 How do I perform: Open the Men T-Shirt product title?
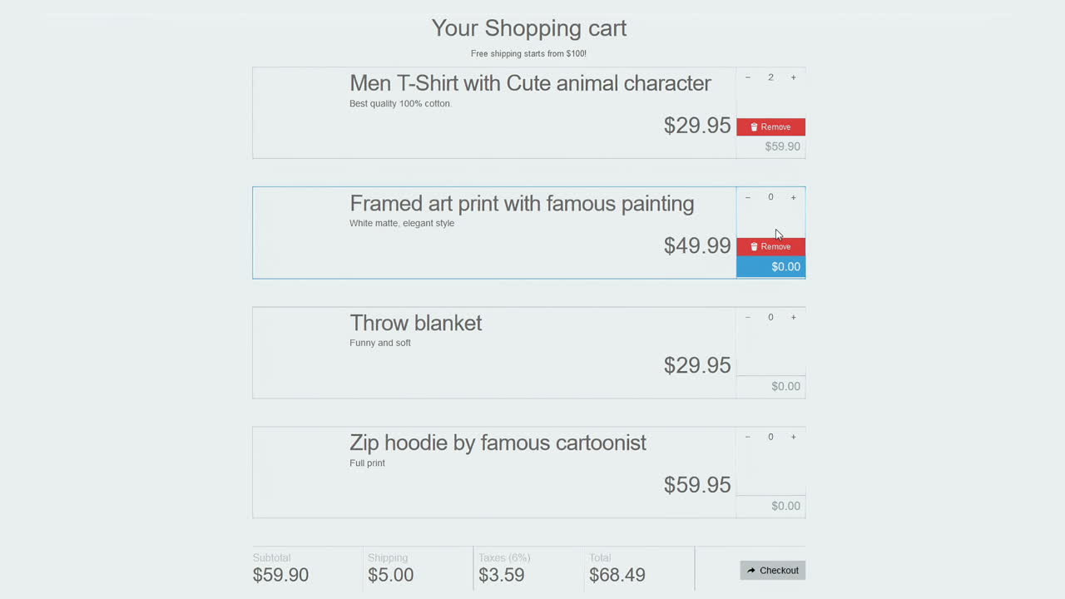click(x=530, y=83)
